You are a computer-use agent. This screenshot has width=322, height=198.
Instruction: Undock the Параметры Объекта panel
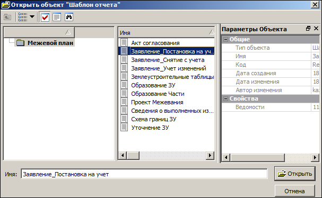(308, 29)
